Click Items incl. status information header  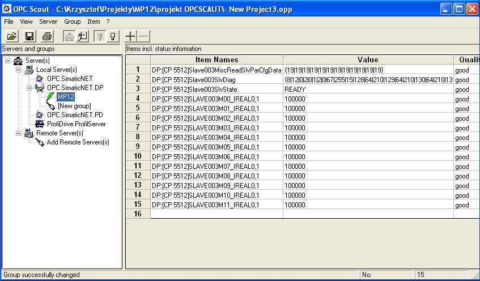click(303, 49)
